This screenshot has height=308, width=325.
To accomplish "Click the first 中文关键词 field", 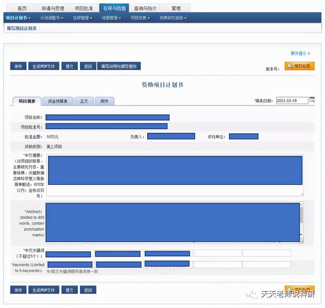I will tap(69, 254).
